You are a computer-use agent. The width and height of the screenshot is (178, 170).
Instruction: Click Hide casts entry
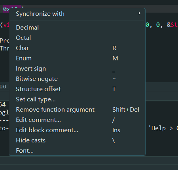pos(77,140)
